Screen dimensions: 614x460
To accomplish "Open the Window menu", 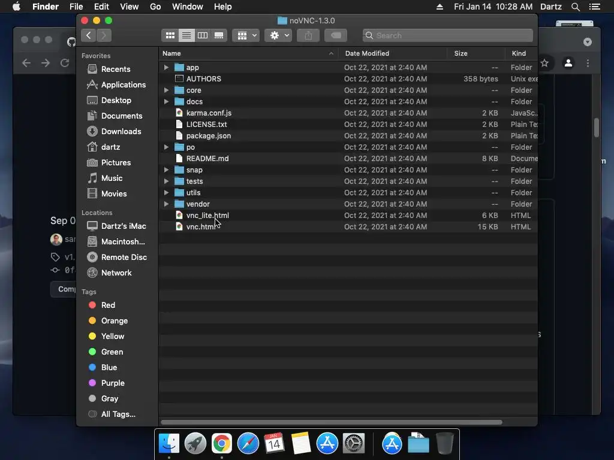I will tap(188, 7).
